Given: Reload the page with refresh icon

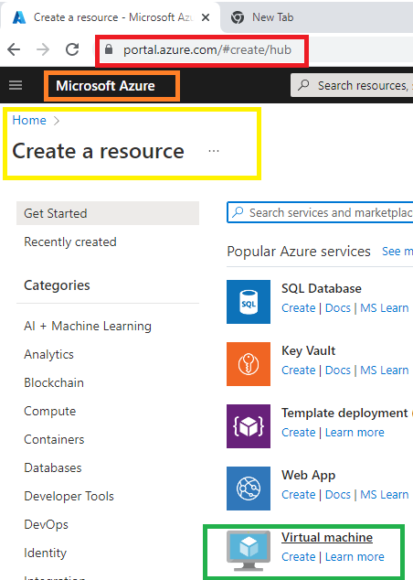Looking at the screenshot, I should coord(72,49).
